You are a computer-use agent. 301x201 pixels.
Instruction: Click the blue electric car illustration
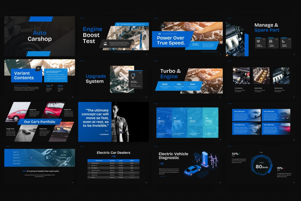point(192,170)
